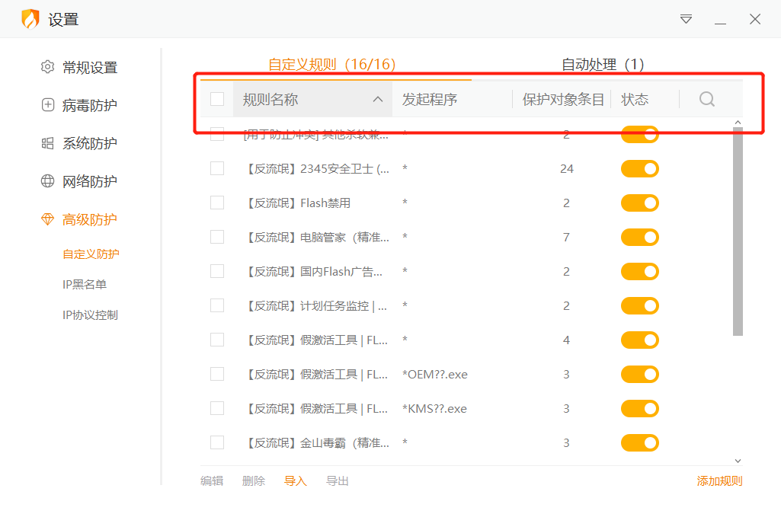Open the title bar dropdown menu icon

686,19
